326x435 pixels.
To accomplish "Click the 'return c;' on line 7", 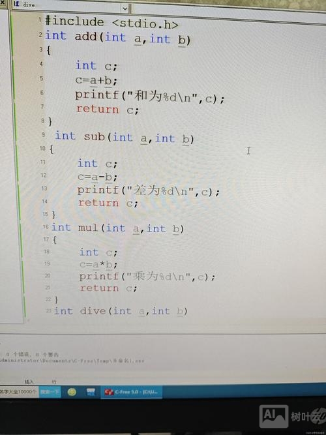I will click(108, 110).
